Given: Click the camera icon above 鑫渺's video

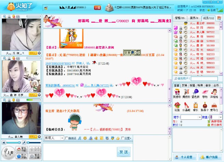Looking at the screenshot, I should coord(9,58).
